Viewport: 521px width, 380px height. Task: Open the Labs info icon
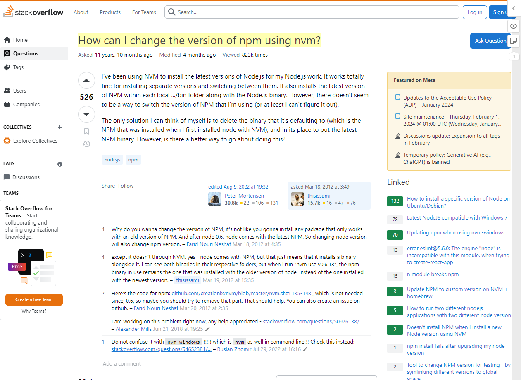tap(60, 164)
